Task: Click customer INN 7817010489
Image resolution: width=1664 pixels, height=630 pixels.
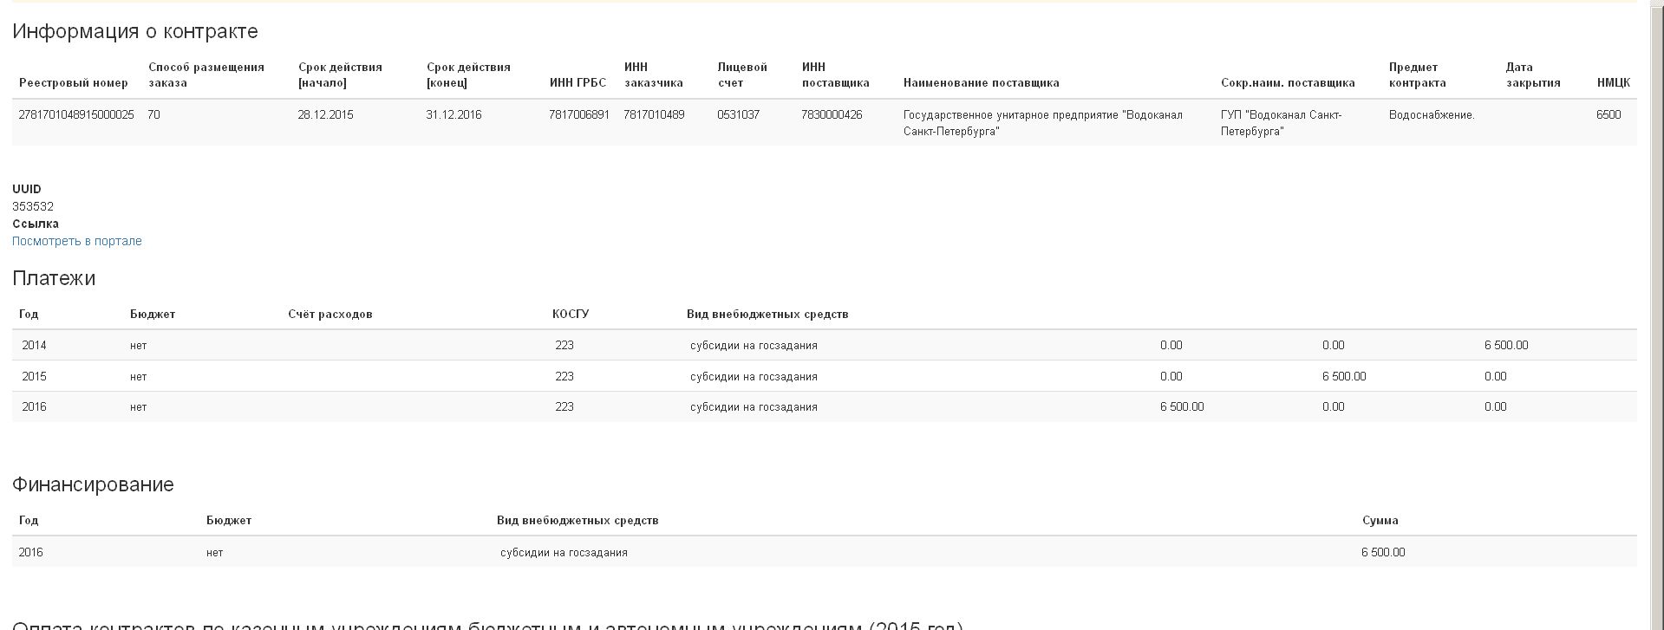Action: [654, 114]
